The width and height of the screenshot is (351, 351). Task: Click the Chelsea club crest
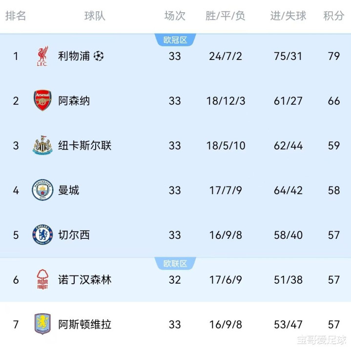42,235
